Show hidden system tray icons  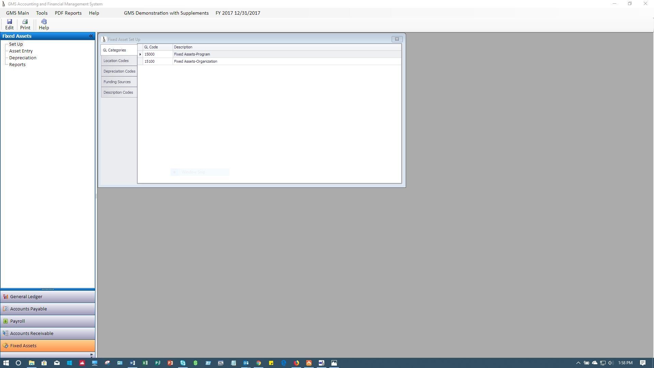click(x=578, y=363)
